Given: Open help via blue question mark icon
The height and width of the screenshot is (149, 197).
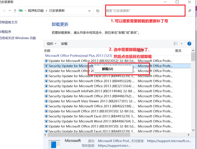Looking at the screenshot, I should pyautogui.click(x=189, y=43).
